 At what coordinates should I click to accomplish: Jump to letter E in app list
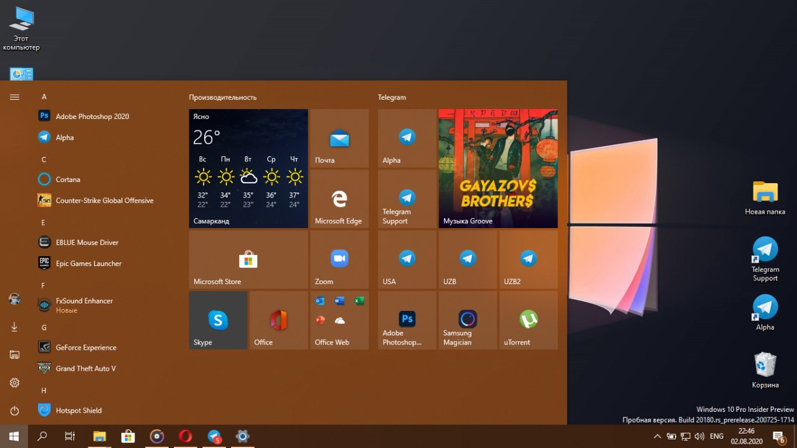coord(44,222)
